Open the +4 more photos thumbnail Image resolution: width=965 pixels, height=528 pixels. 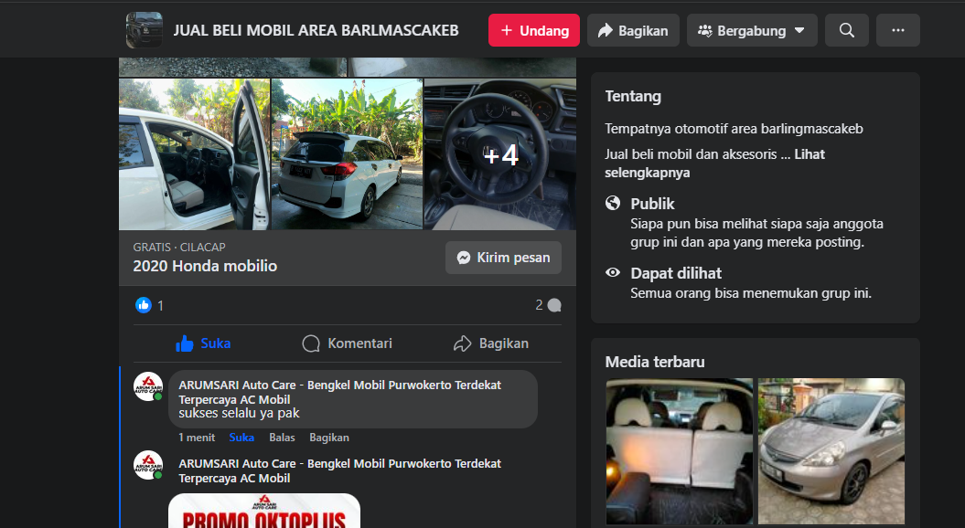pos(500,154)
